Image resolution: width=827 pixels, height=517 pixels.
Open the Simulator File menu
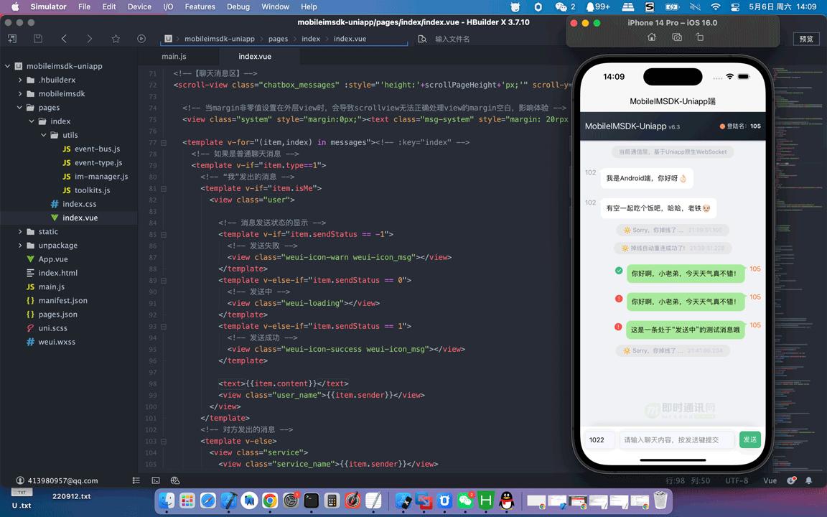(85, 7)
